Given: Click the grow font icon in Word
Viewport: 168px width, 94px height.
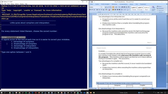Looking at the screenshot, I should pos(106,7).
